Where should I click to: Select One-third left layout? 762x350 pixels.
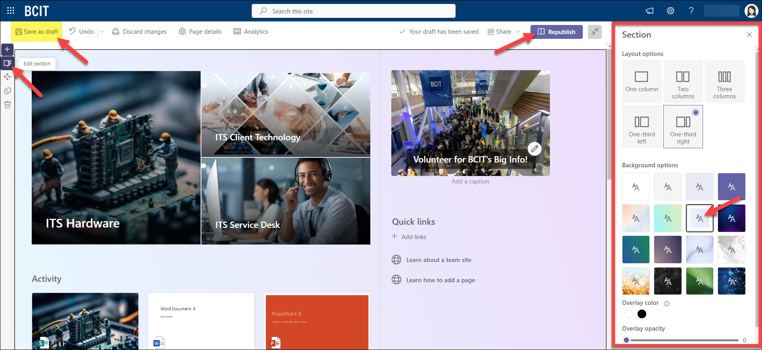[x=642, y=127]
